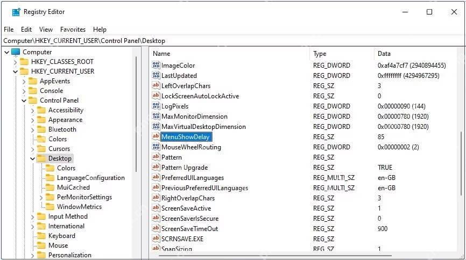
Task: Open the File menu
Action: [x=9, y=30]
